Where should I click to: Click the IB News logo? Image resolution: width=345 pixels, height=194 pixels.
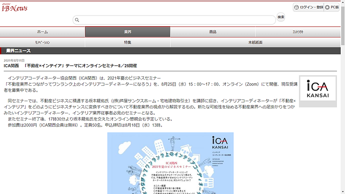point(13,6)
